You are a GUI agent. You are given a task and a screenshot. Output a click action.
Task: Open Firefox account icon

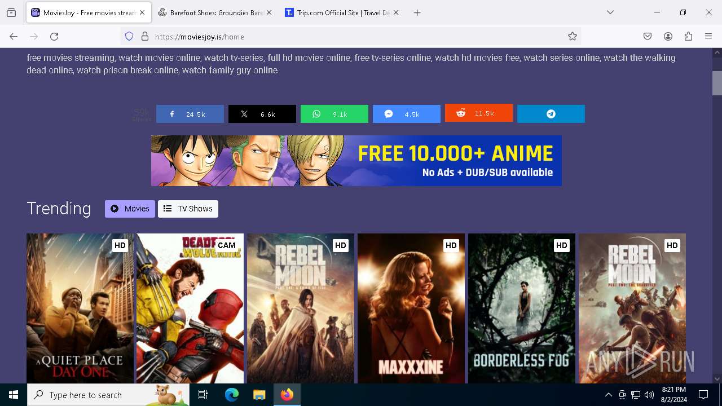(x=668, y=37)
